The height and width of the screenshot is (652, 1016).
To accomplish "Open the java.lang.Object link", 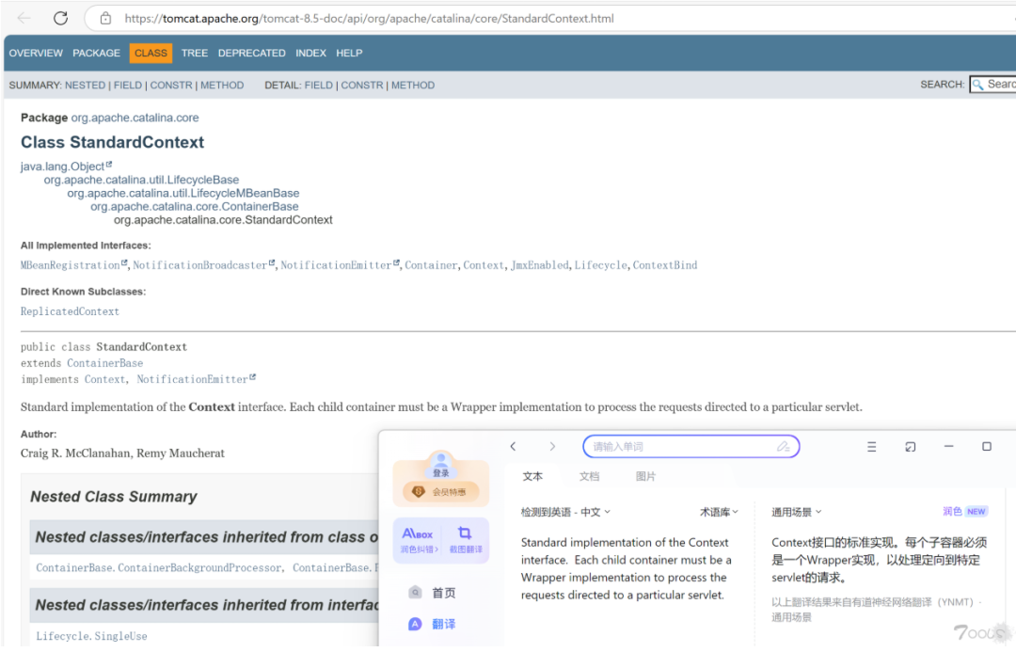I will click(62, 167).
